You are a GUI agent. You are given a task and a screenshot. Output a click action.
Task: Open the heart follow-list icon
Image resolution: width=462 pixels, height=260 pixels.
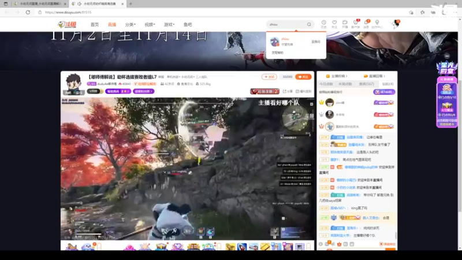tap(334, 24)
